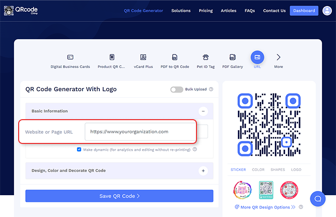Uncheck the Make dynamic checkbox
Viewport: 336px width, 217px height.
(79, 149)
